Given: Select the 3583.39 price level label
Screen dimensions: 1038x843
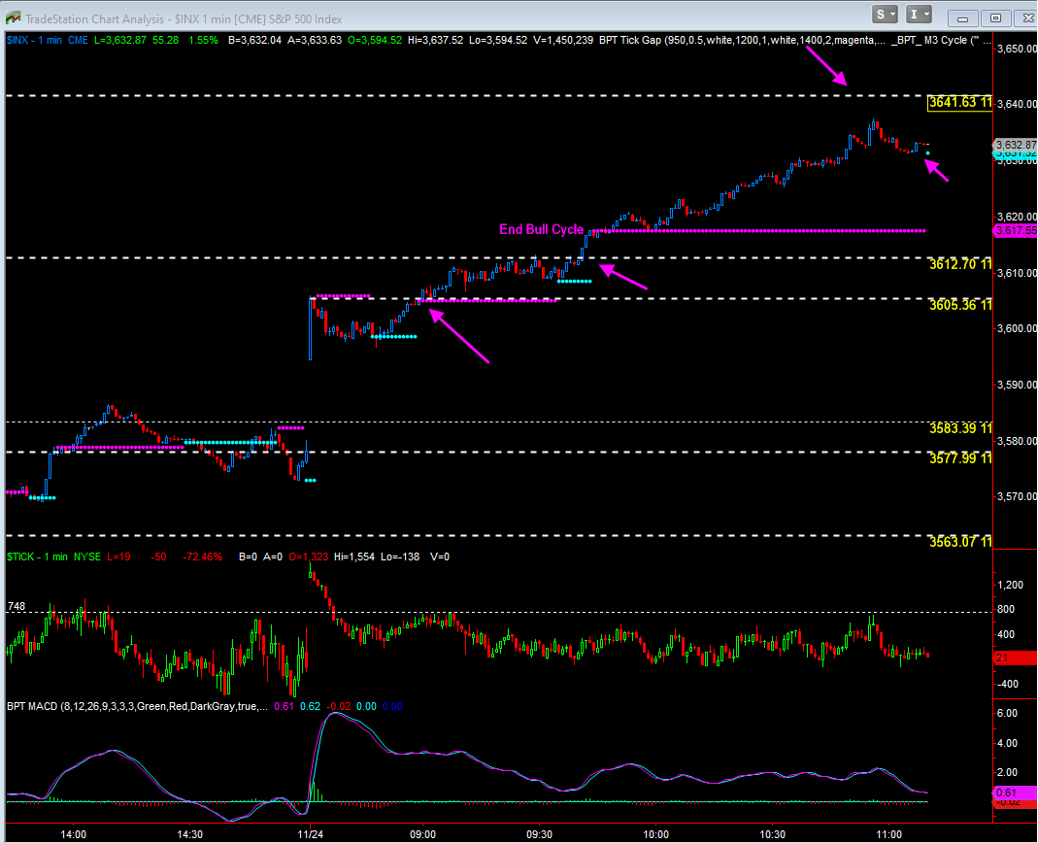Looking at the screenshot, I should tap(959, 428).
